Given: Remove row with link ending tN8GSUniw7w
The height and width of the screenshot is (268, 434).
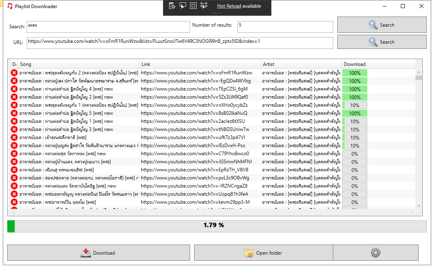Looking at the screenshot, I should [x=14, y=129].
